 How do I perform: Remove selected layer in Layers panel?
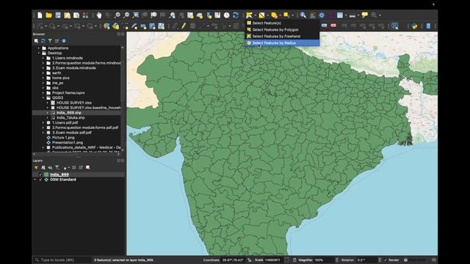coord(88,168)
